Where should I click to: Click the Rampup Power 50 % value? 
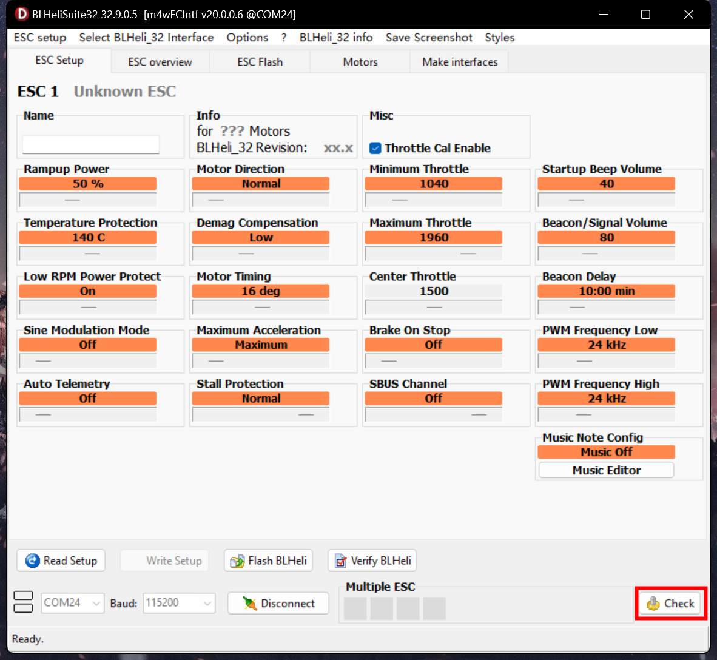(x=88, y=184)
